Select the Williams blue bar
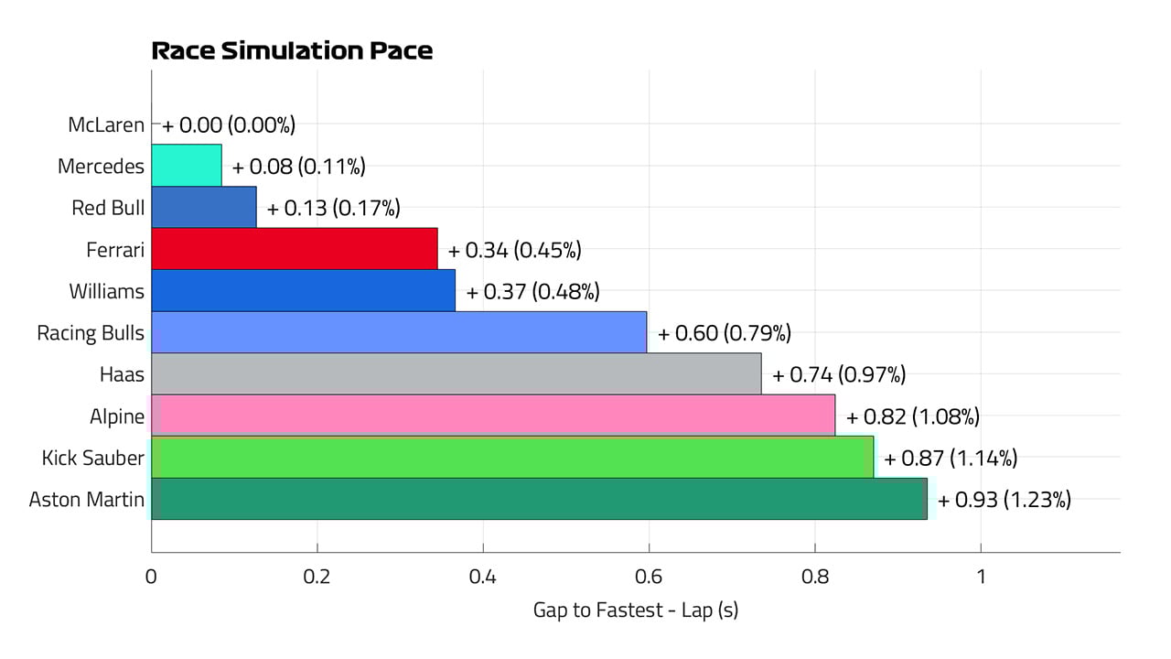 coord(304,291)
